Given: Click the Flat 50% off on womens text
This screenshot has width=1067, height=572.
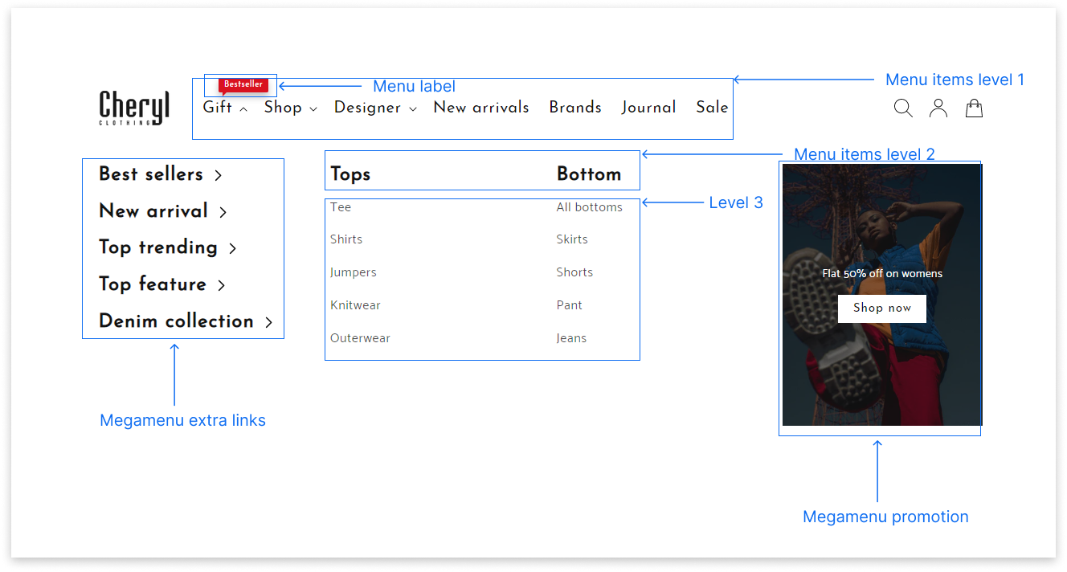Looking at the screenshot, I should click(882, 274).
